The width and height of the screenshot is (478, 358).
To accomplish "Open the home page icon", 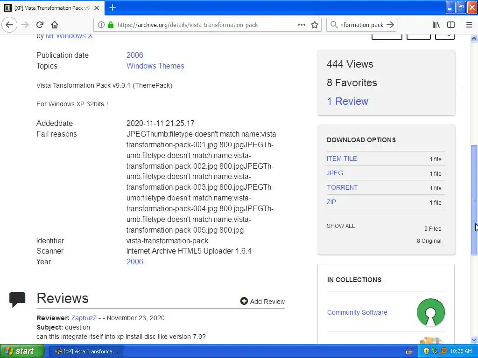I will pyautogui.click(x=55, y=25).
